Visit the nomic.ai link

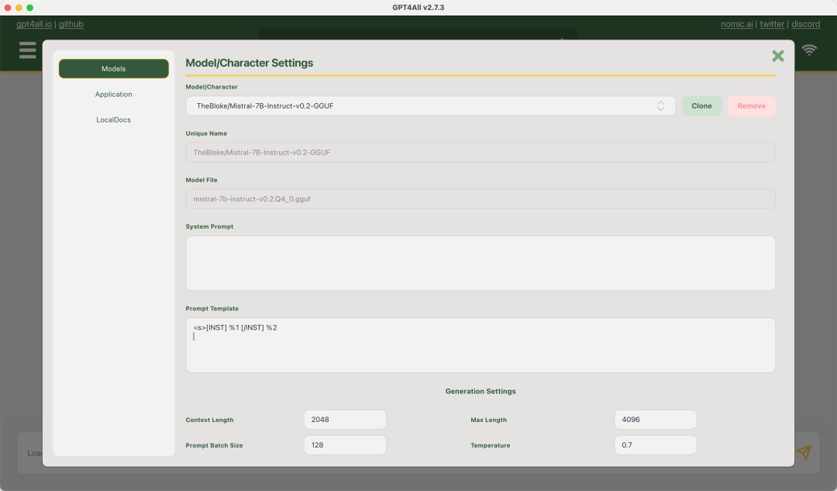[737, 24]
